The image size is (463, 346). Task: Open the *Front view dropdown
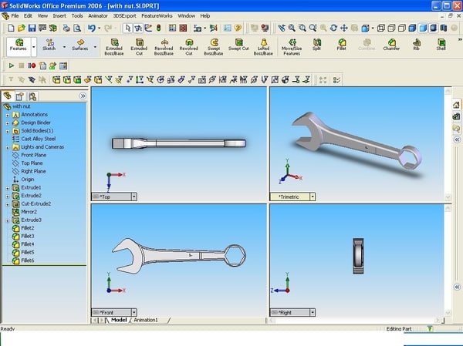click(x=133, y=312)
